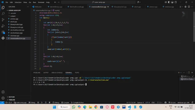195x110 pixels.
Task: Open the Search view in activity bar
Action: (3, 13)
